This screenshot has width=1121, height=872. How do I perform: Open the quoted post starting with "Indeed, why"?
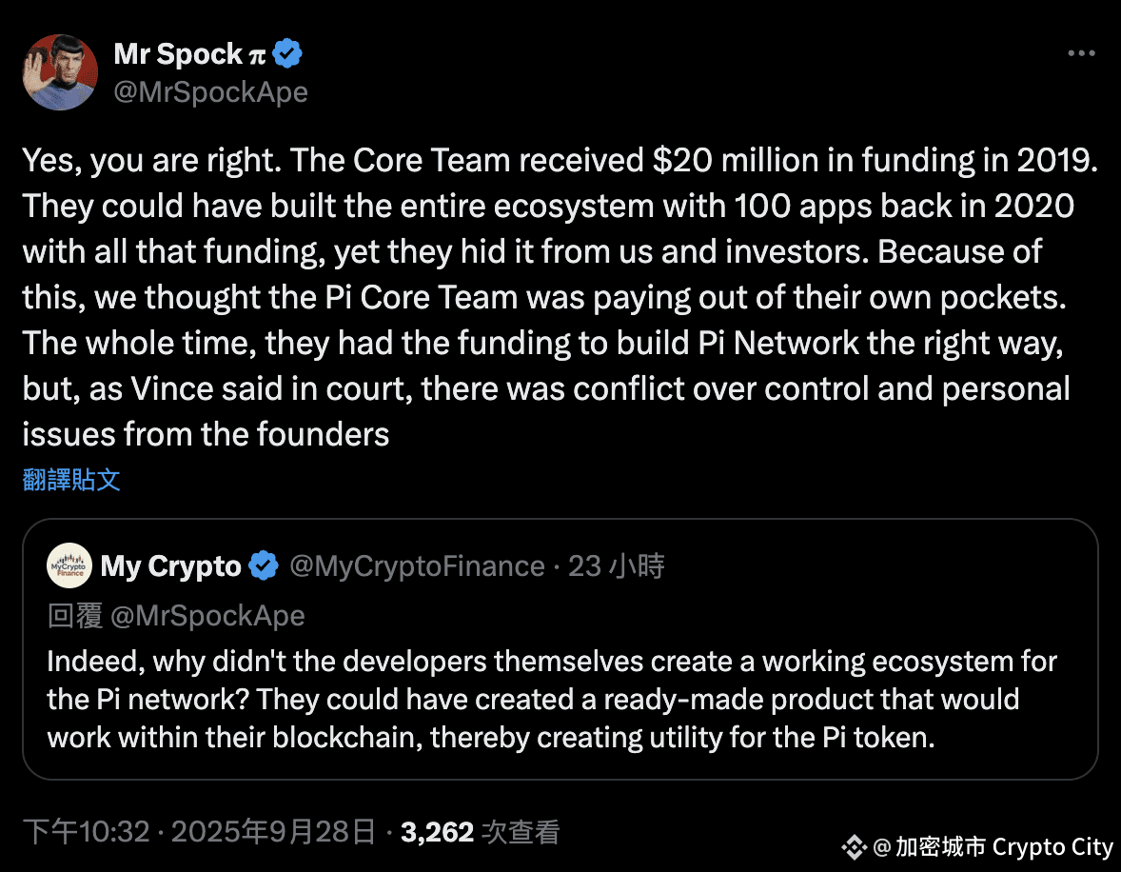click(552, 700)
